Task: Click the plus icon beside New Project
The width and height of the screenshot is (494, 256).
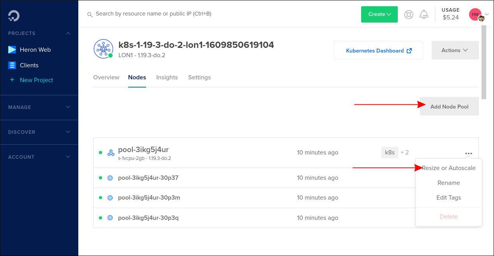Action: (12, 80)
